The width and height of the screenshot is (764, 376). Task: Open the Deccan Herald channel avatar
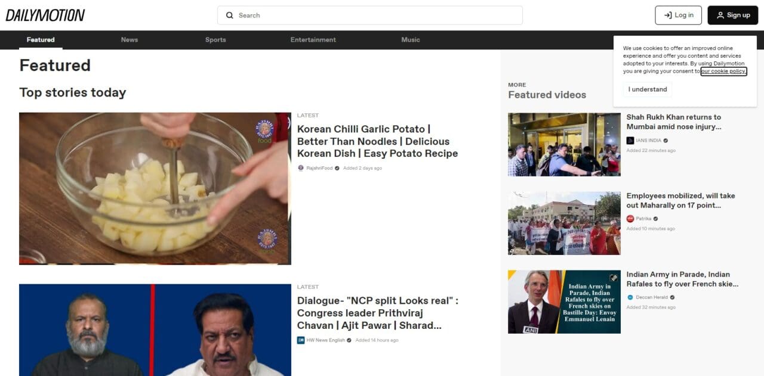tap(630, 297)
